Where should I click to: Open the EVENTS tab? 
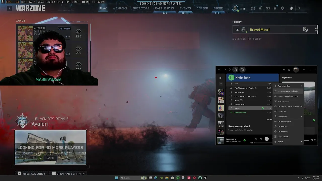pyautogui.click(x=185, y=8)
